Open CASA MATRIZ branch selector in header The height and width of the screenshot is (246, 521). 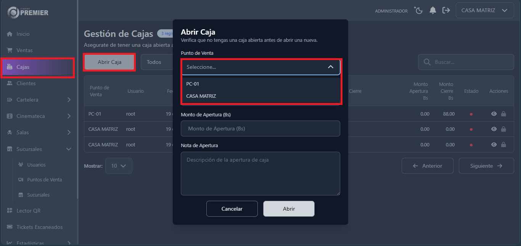click(x=484, y=11)
